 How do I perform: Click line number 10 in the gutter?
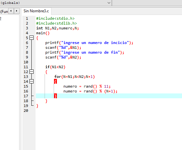coord(26,62)
